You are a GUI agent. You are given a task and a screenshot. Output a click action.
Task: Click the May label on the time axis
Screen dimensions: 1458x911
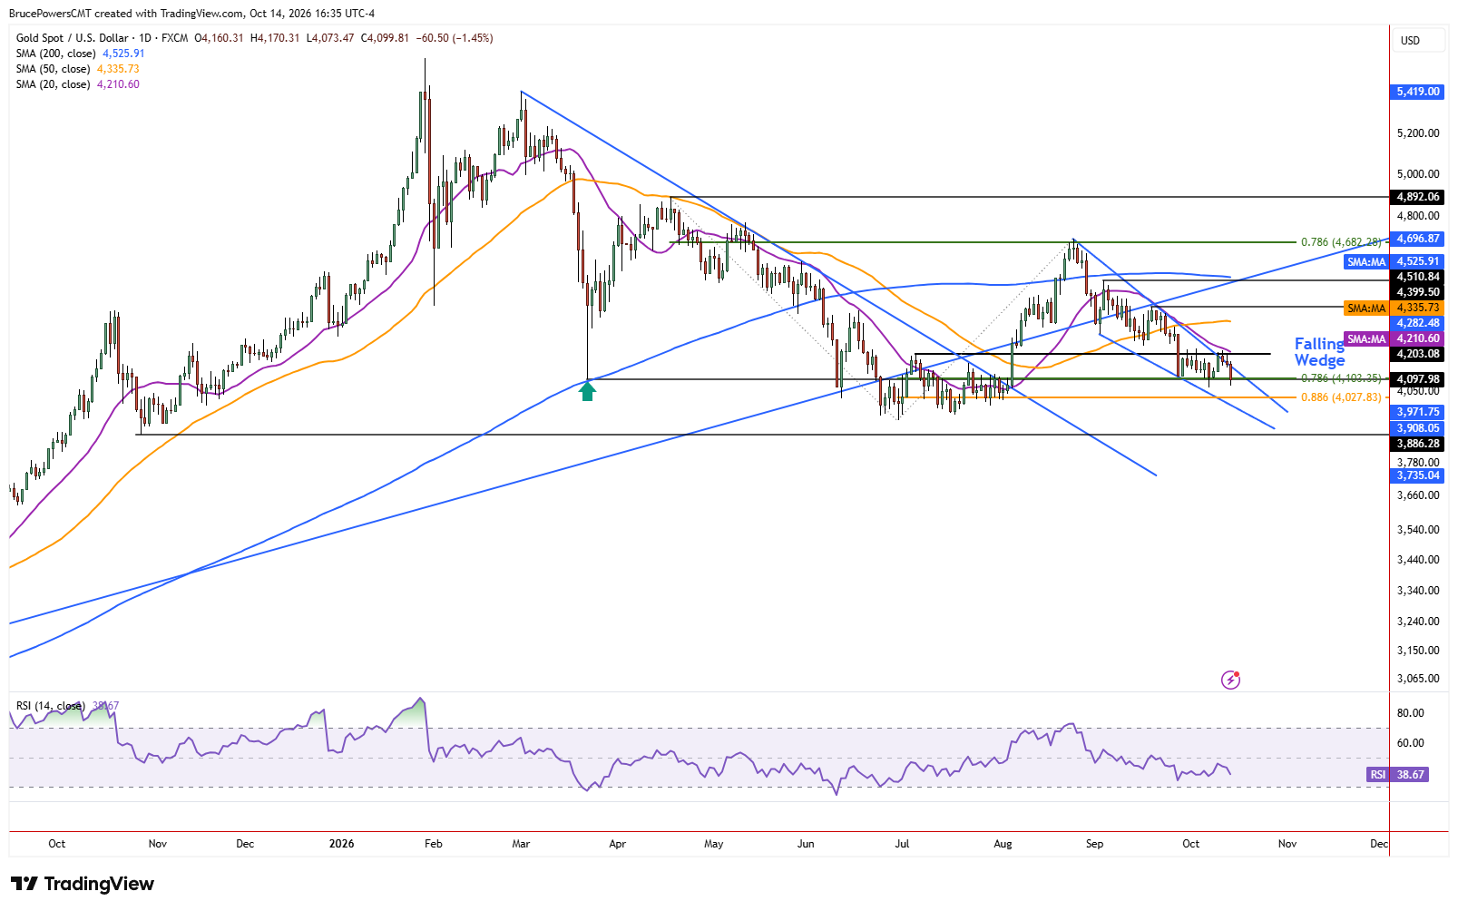click(714, 844)
